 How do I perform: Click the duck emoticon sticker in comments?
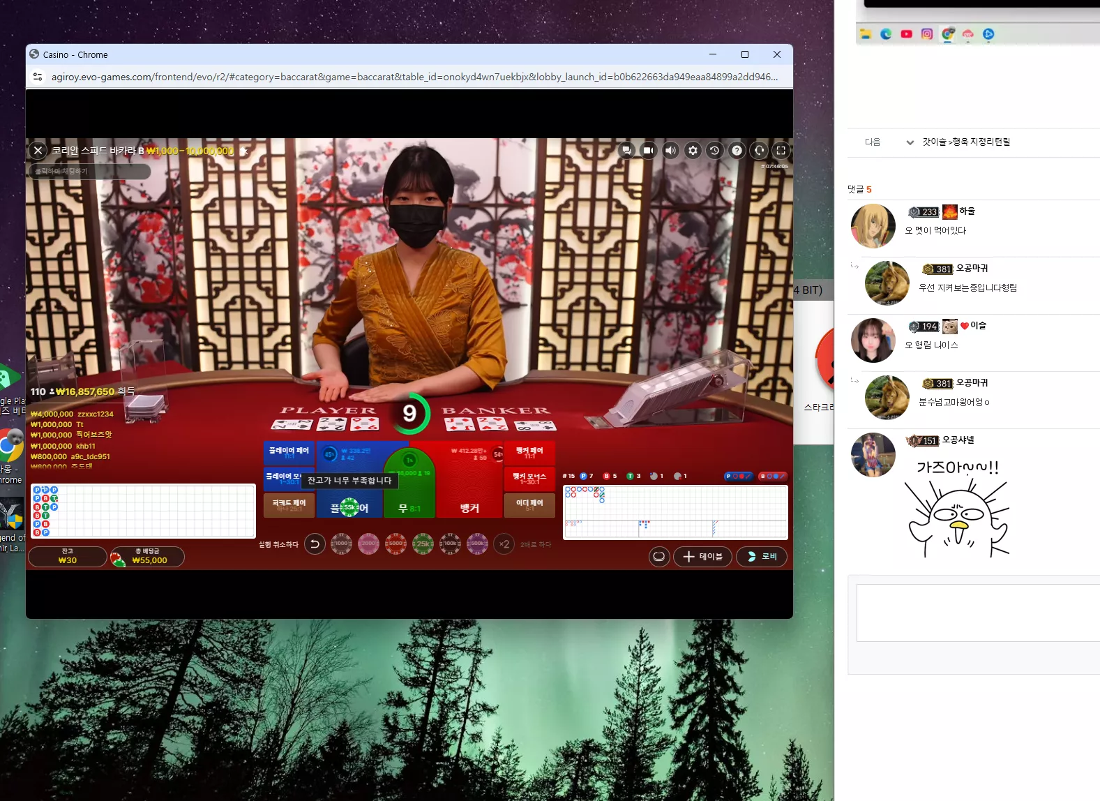pyautogui.click(x=957, y=509)
